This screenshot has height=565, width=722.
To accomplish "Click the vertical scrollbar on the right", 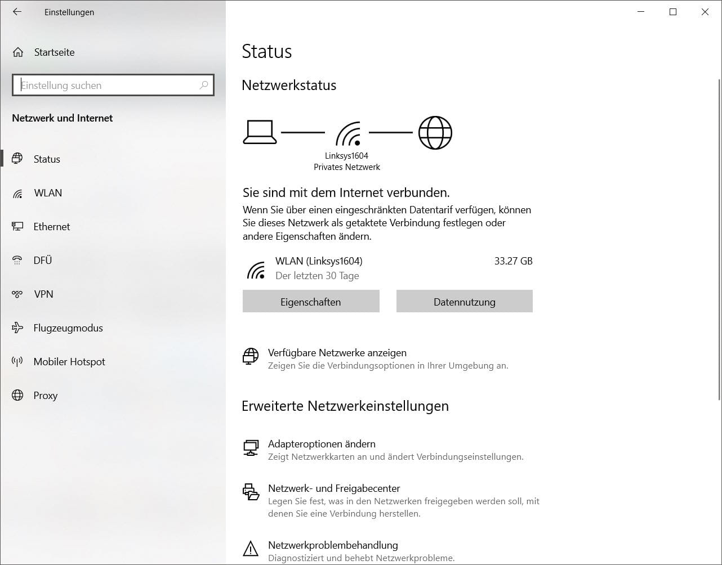I will (719, 239).
